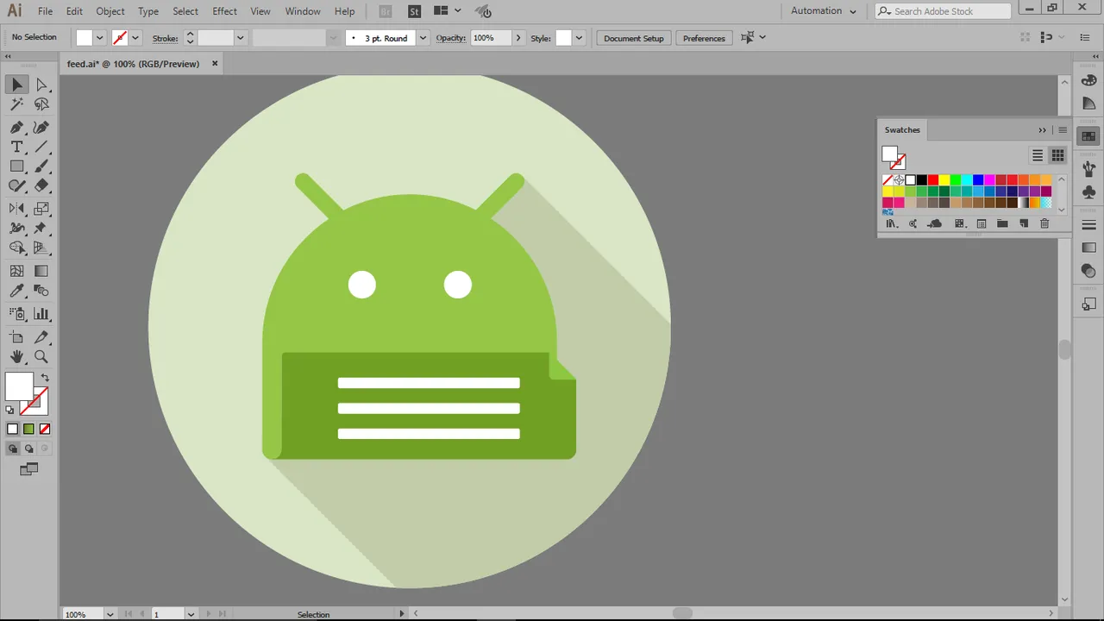Open the Select menu
The height and width of the screenshot is (621, 1104).
(185, 11)
